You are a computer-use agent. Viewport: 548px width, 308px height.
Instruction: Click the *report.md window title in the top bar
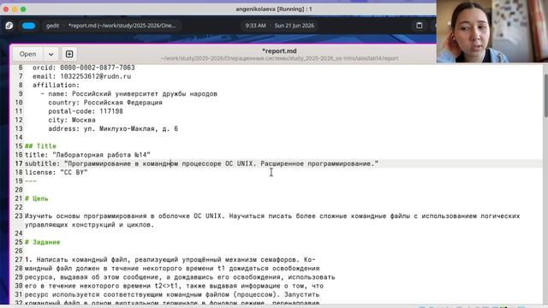122,26
